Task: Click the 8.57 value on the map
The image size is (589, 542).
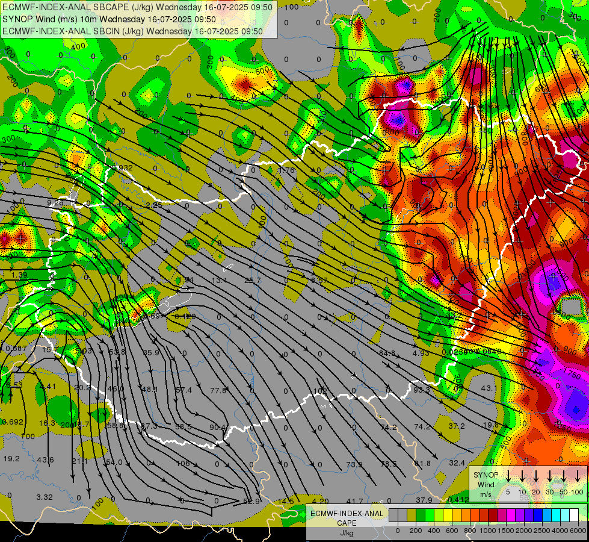Action: pyautogui.click(x=319, y=280)
